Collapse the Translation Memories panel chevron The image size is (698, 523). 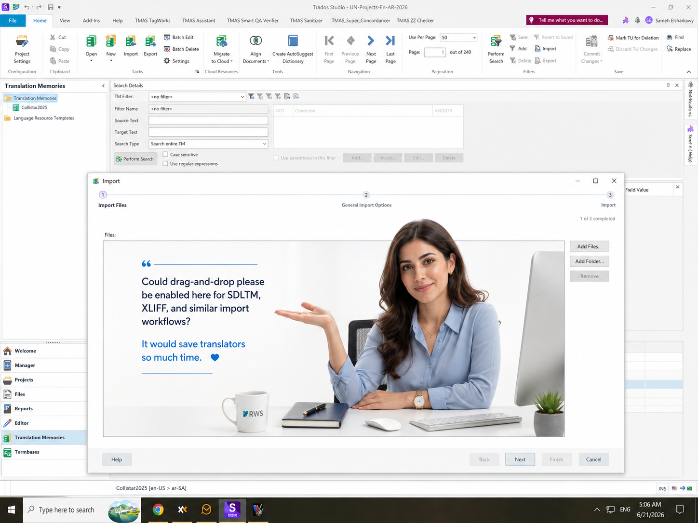103,86
